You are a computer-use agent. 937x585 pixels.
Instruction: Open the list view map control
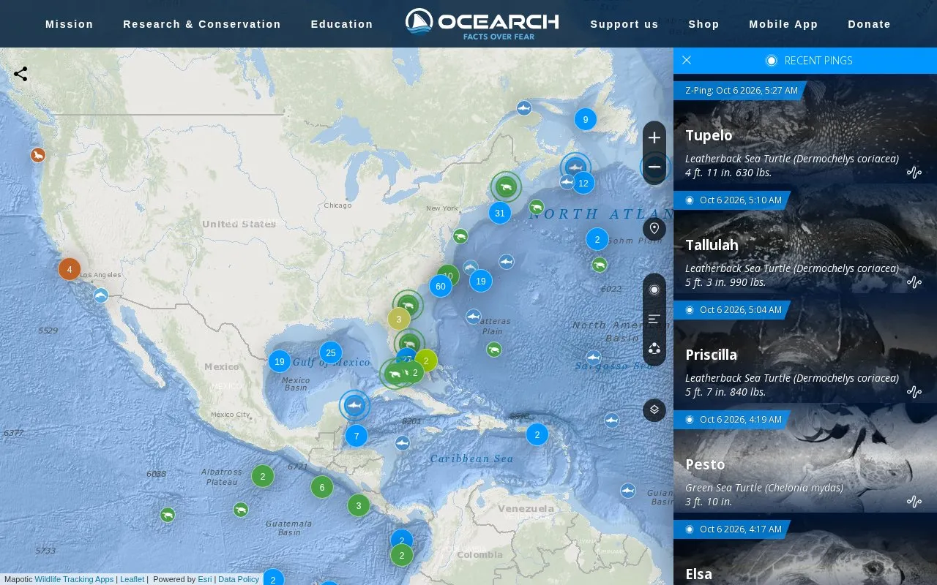point(654,320)
